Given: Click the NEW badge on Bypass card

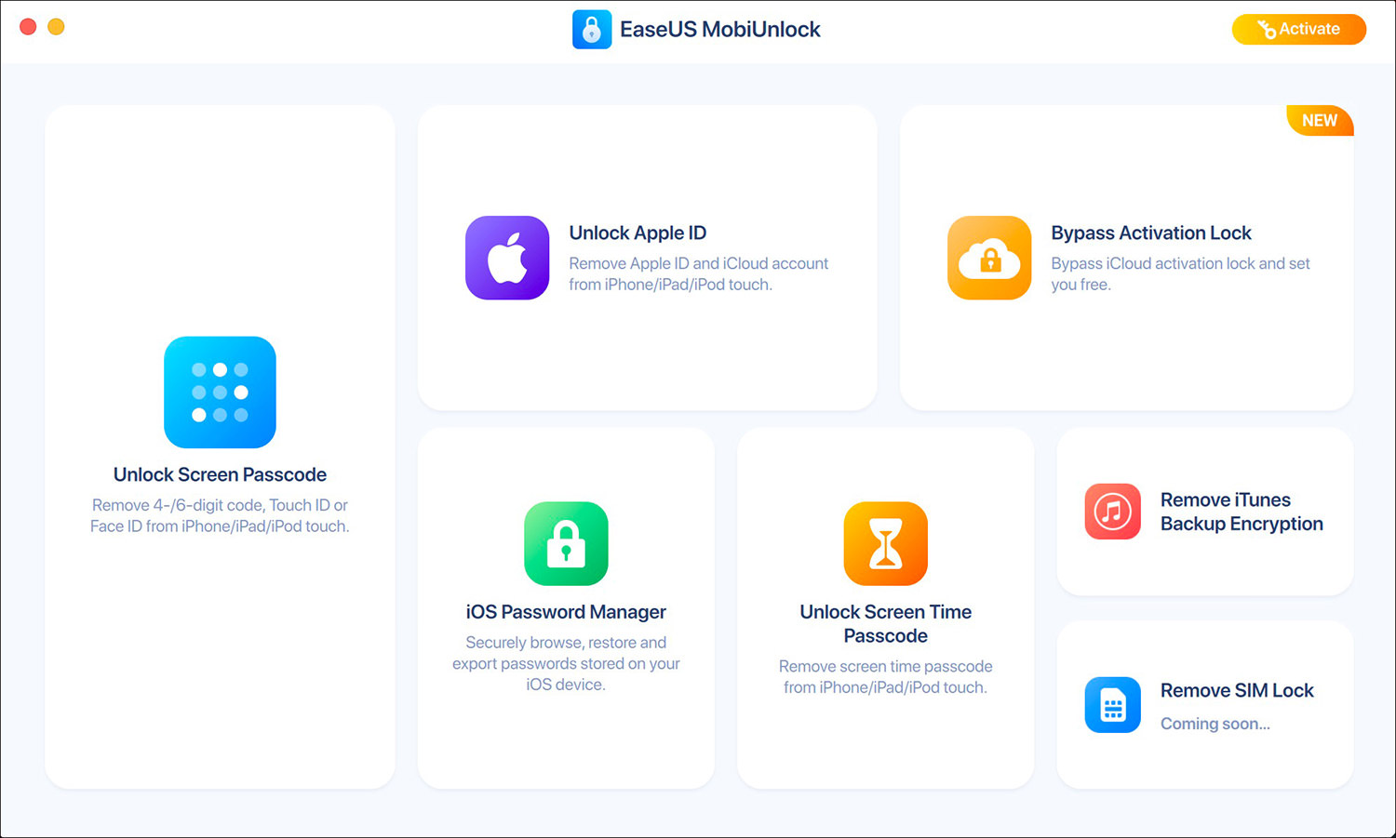Looking at the screenshot, I should tap(1320, 121).
